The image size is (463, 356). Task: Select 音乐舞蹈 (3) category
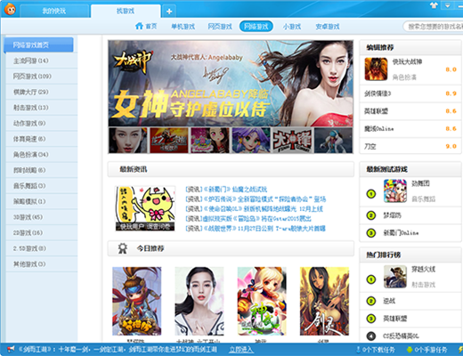click(x=42, y=186)
